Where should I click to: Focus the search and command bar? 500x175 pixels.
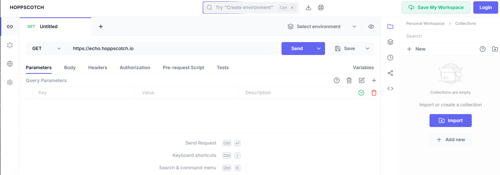point(251,7)
